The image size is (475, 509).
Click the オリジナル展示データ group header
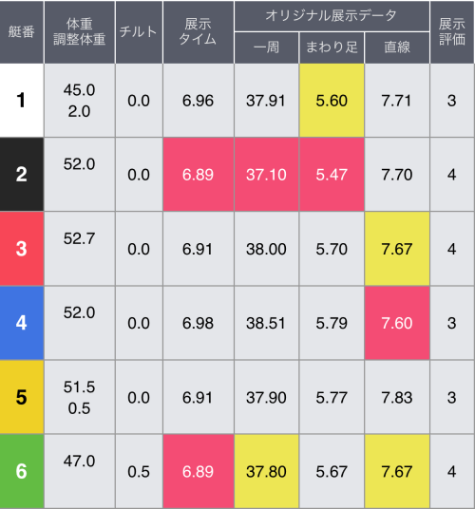pyautogui.click(x=332, y=16)
